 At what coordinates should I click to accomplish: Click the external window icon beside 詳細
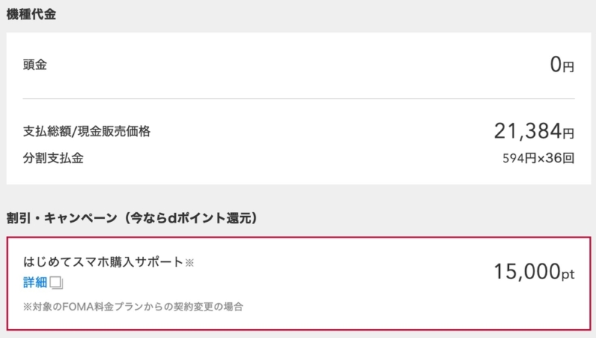57,283
